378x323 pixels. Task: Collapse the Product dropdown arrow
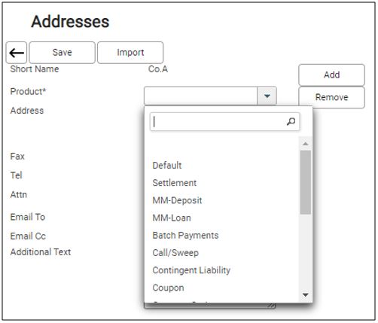(267, 96)
